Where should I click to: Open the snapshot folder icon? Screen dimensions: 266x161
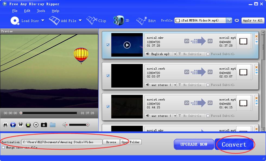coord(53,125)
